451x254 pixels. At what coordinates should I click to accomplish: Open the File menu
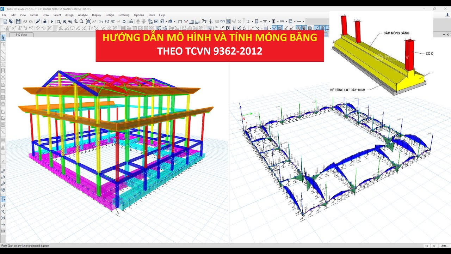pyautogui.click(x=4, y=15)
